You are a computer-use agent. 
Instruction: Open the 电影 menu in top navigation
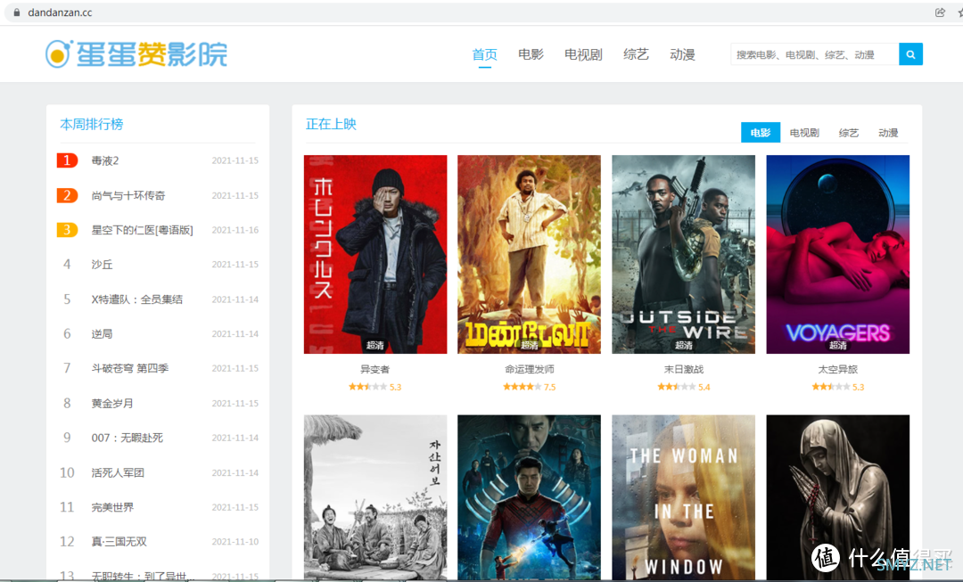click(531, 54)
